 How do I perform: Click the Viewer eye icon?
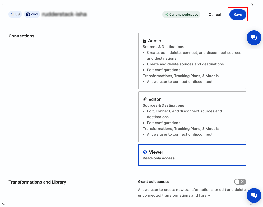click(145, 152)
